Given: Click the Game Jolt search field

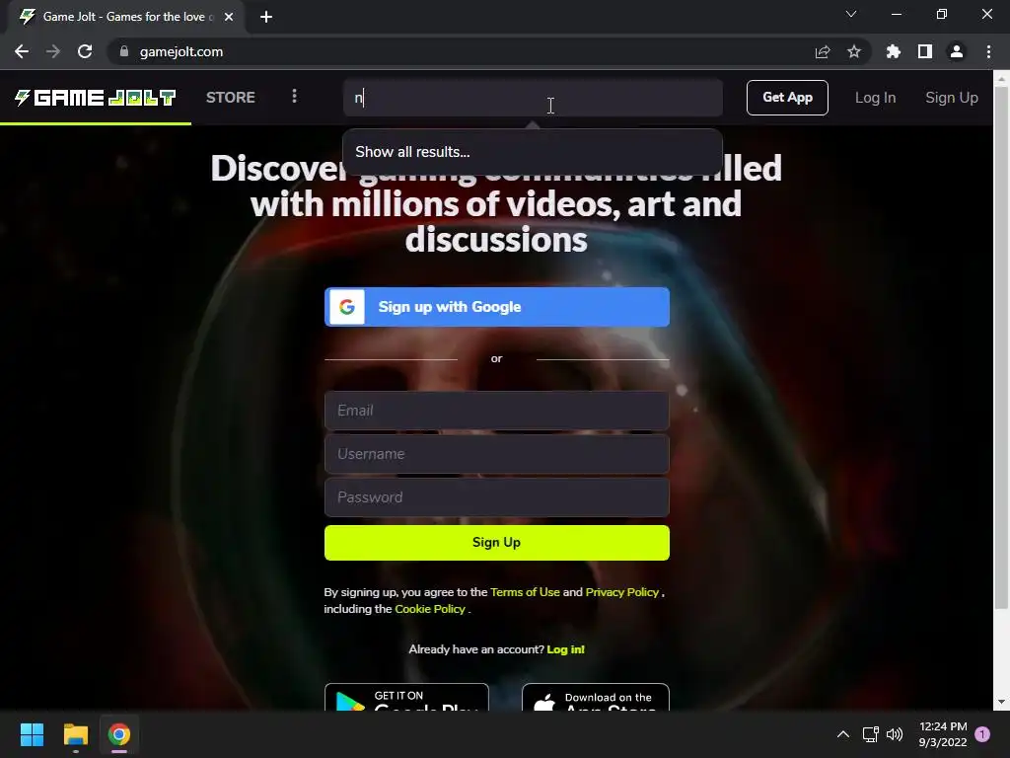Looking at the screenshot, I should [533, 98].
